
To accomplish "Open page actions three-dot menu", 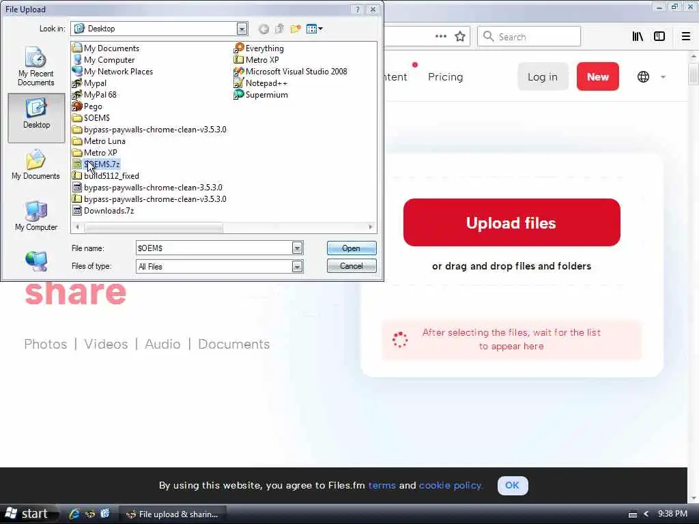I will point(441,36).
